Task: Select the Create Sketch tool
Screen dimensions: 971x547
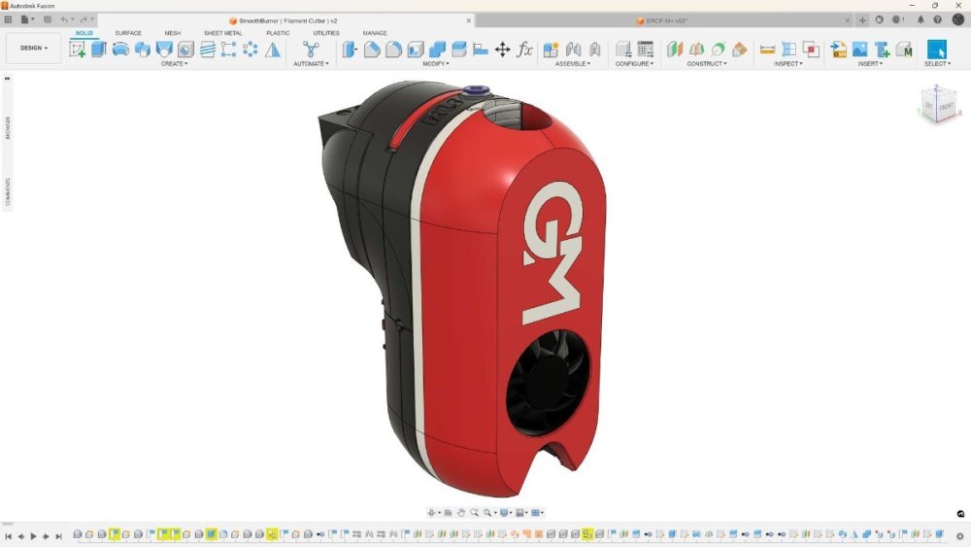Action: (x=78, y=49)
